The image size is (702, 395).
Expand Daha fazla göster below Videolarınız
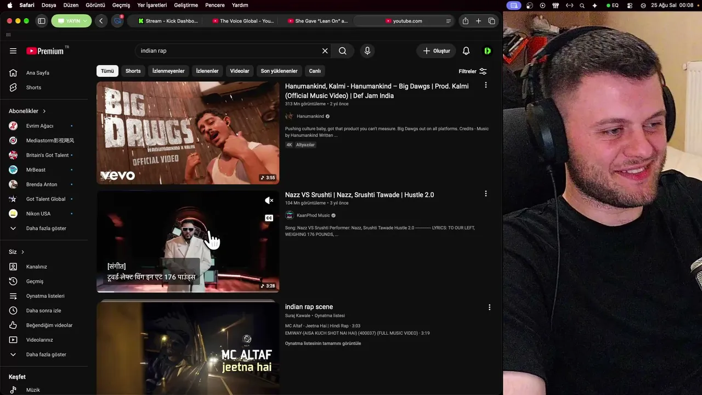coord(46,354)
